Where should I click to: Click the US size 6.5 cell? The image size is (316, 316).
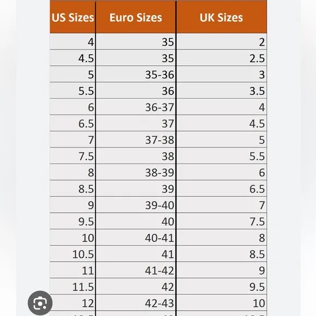pyautogui.click(x=72, y=123)
